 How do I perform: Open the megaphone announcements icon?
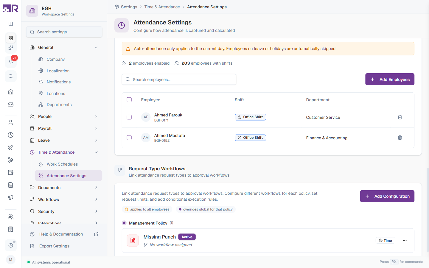tap(11, 197)
